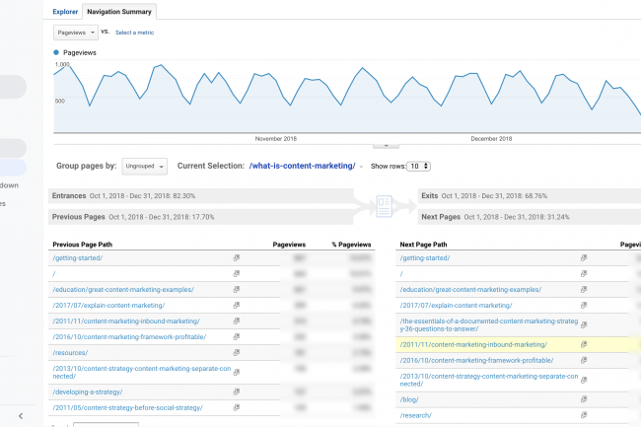Open /getting-started/ previous page in new window icon
641x427 pixels.
[x=237, y=257]
